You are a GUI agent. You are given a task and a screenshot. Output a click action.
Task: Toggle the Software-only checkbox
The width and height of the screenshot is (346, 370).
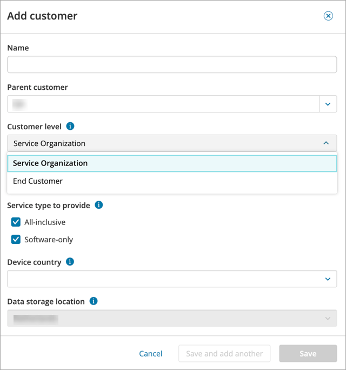(16, 240)
